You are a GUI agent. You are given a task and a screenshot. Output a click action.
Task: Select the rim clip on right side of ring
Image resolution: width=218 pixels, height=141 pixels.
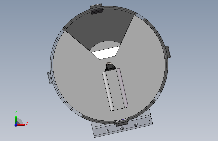click(x=168, y=52)
